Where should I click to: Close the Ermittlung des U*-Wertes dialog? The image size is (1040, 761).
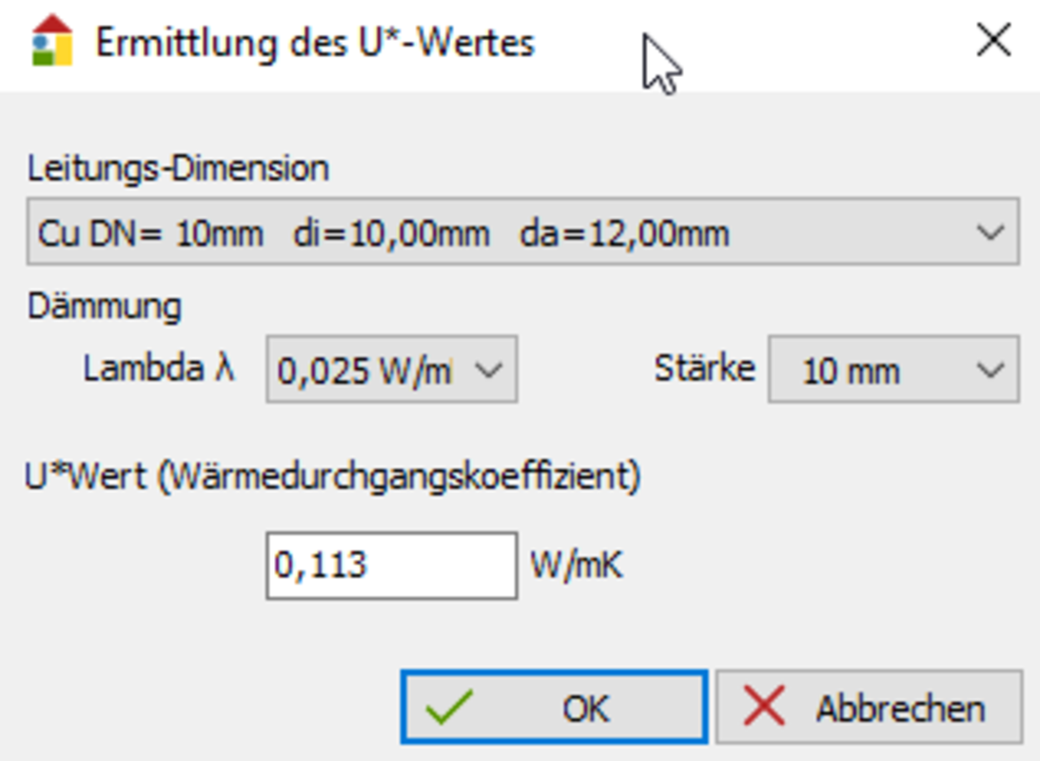point(993,41)
